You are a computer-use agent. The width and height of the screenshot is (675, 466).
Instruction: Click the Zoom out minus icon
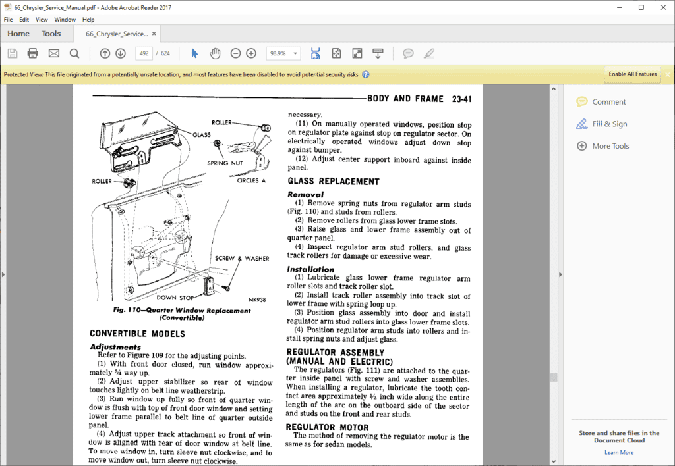pyautogui.click(x=235, y=53)
